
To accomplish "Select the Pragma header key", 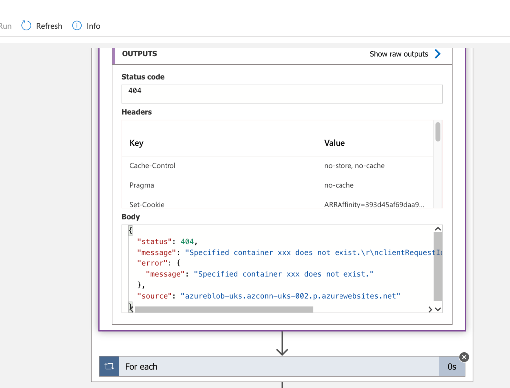I will pyautogui.click(x=142, y=185).
